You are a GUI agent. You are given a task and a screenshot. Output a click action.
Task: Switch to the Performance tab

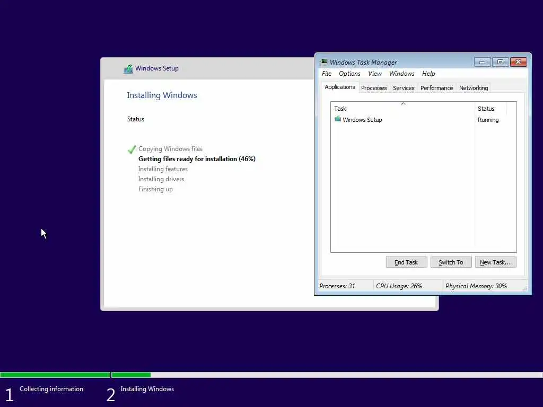point(437,89)
